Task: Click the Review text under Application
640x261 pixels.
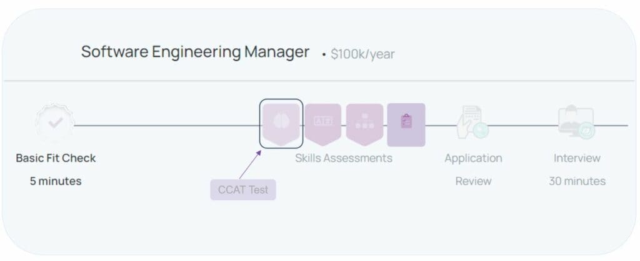Action: pos(473,181)
